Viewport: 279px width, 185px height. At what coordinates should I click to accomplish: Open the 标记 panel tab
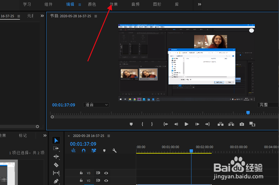tap(23, 135)
